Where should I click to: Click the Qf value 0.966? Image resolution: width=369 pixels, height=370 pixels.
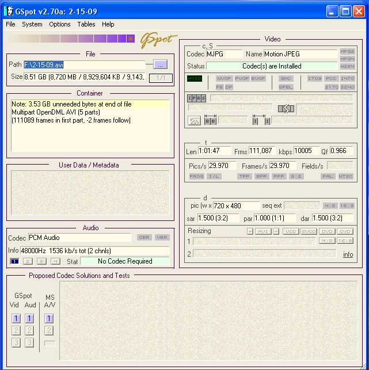click(341, 151)
